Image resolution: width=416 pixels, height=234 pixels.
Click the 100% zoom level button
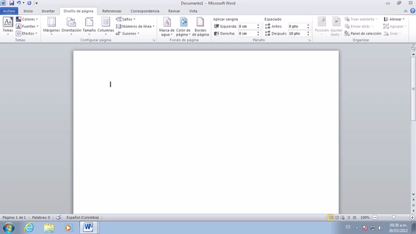[x=365, y=218]
